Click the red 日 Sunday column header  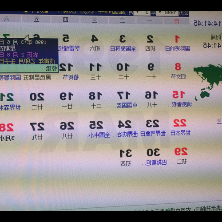tap(176, 21)
